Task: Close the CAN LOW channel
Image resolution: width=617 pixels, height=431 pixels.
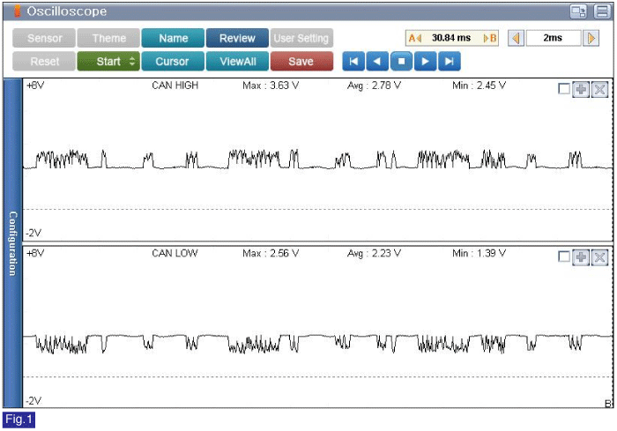Action: [599, 257]
